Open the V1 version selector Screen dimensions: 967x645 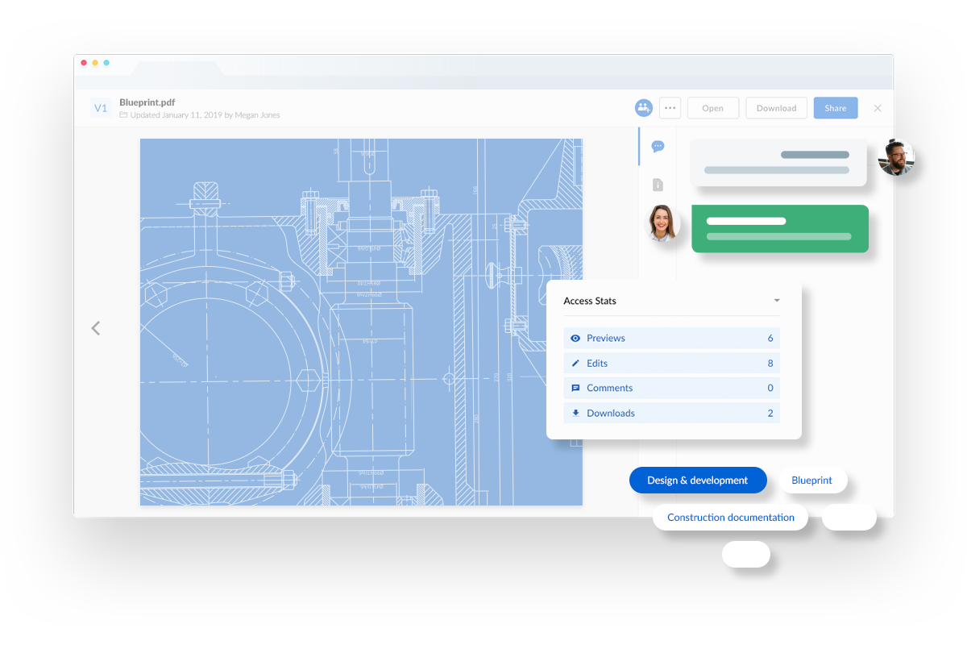(101, 107)
